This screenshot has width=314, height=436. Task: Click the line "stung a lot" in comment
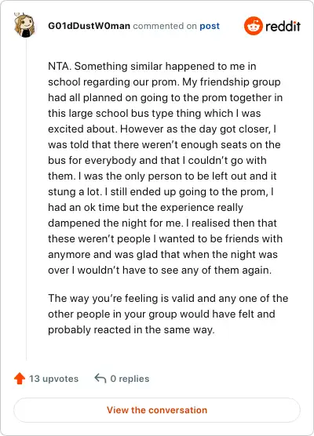click(x=161, y=192)
